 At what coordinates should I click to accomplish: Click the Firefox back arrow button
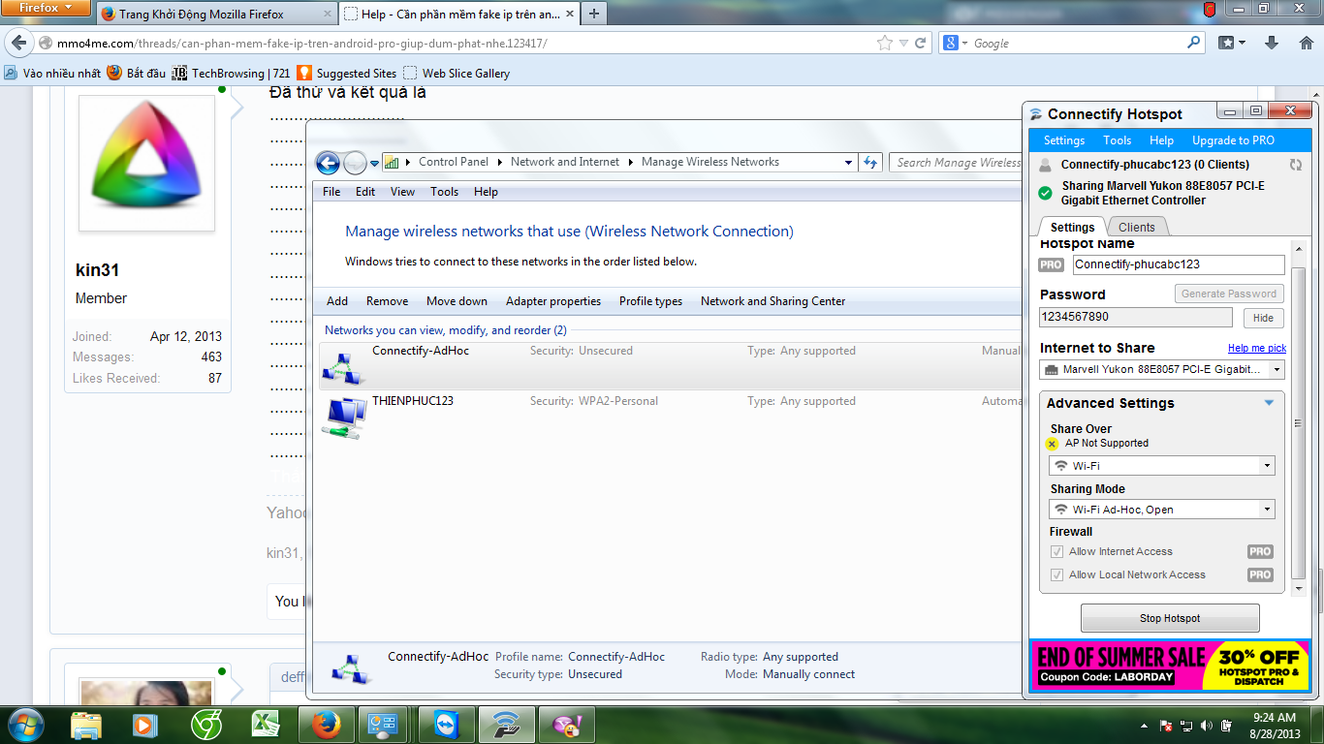[18, 44]
